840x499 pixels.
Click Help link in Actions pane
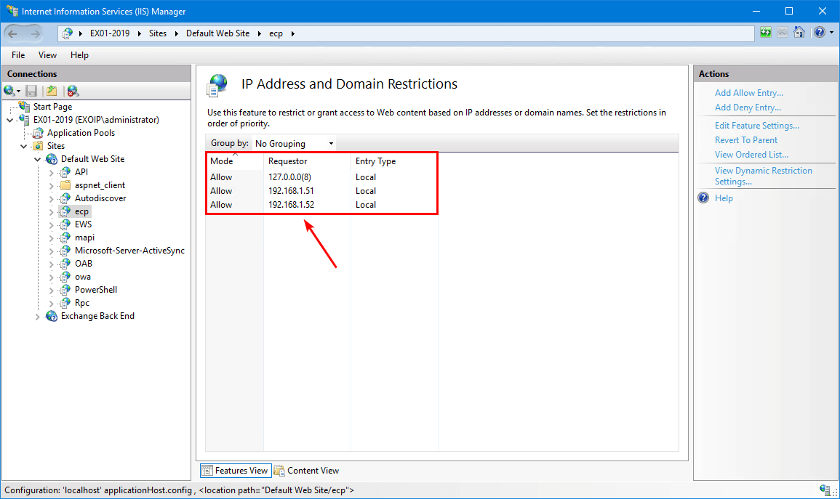tap(724, 198)
